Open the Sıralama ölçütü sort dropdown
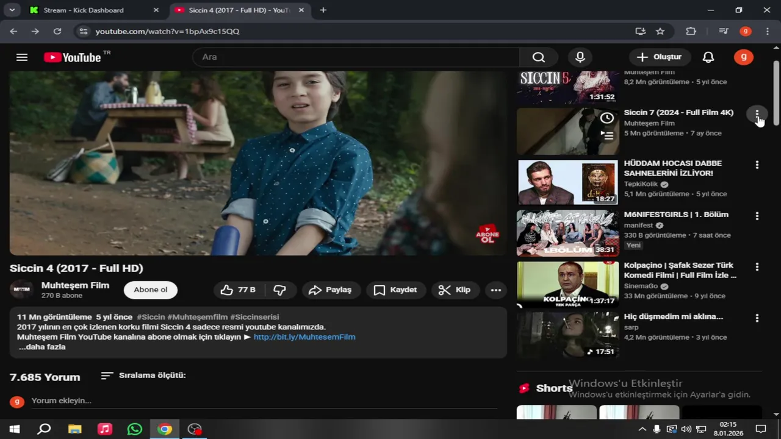The image size is (781, 439). [143, 376]
